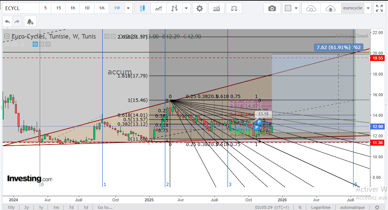The height and width of the screenshot is (210, 388).
Task: Create an alert with the bell icon
Action: [30, 22]
